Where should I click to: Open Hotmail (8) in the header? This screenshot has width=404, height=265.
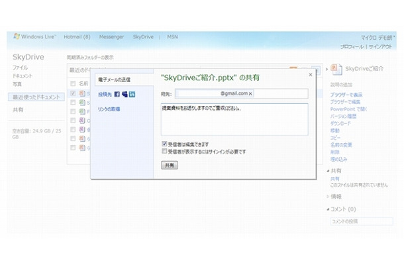[x=77, y=37]
